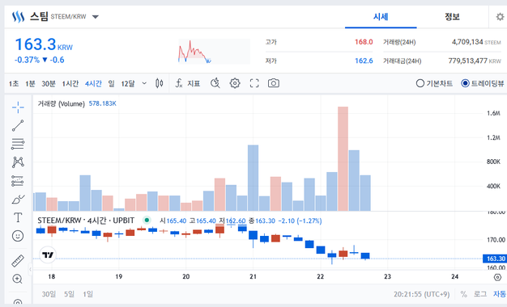The image size is (507, 307).
Task: Open the emoji sticker tool
Action: tap(18, 236)
